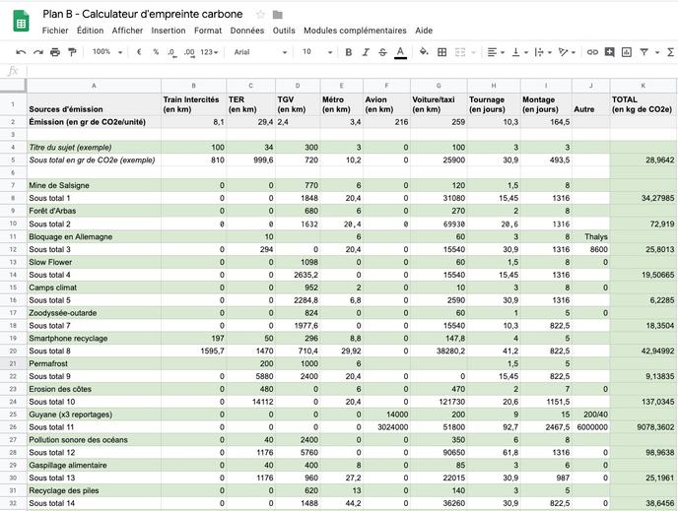Create a filter with funnel icon
678x511 pixels.
[644, 52]
